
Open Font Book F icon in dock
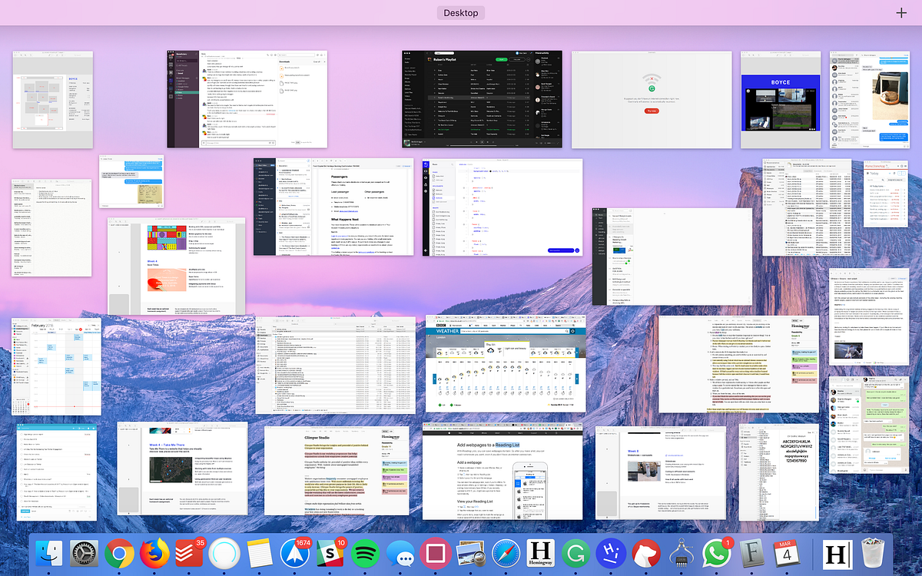point(753,554)
